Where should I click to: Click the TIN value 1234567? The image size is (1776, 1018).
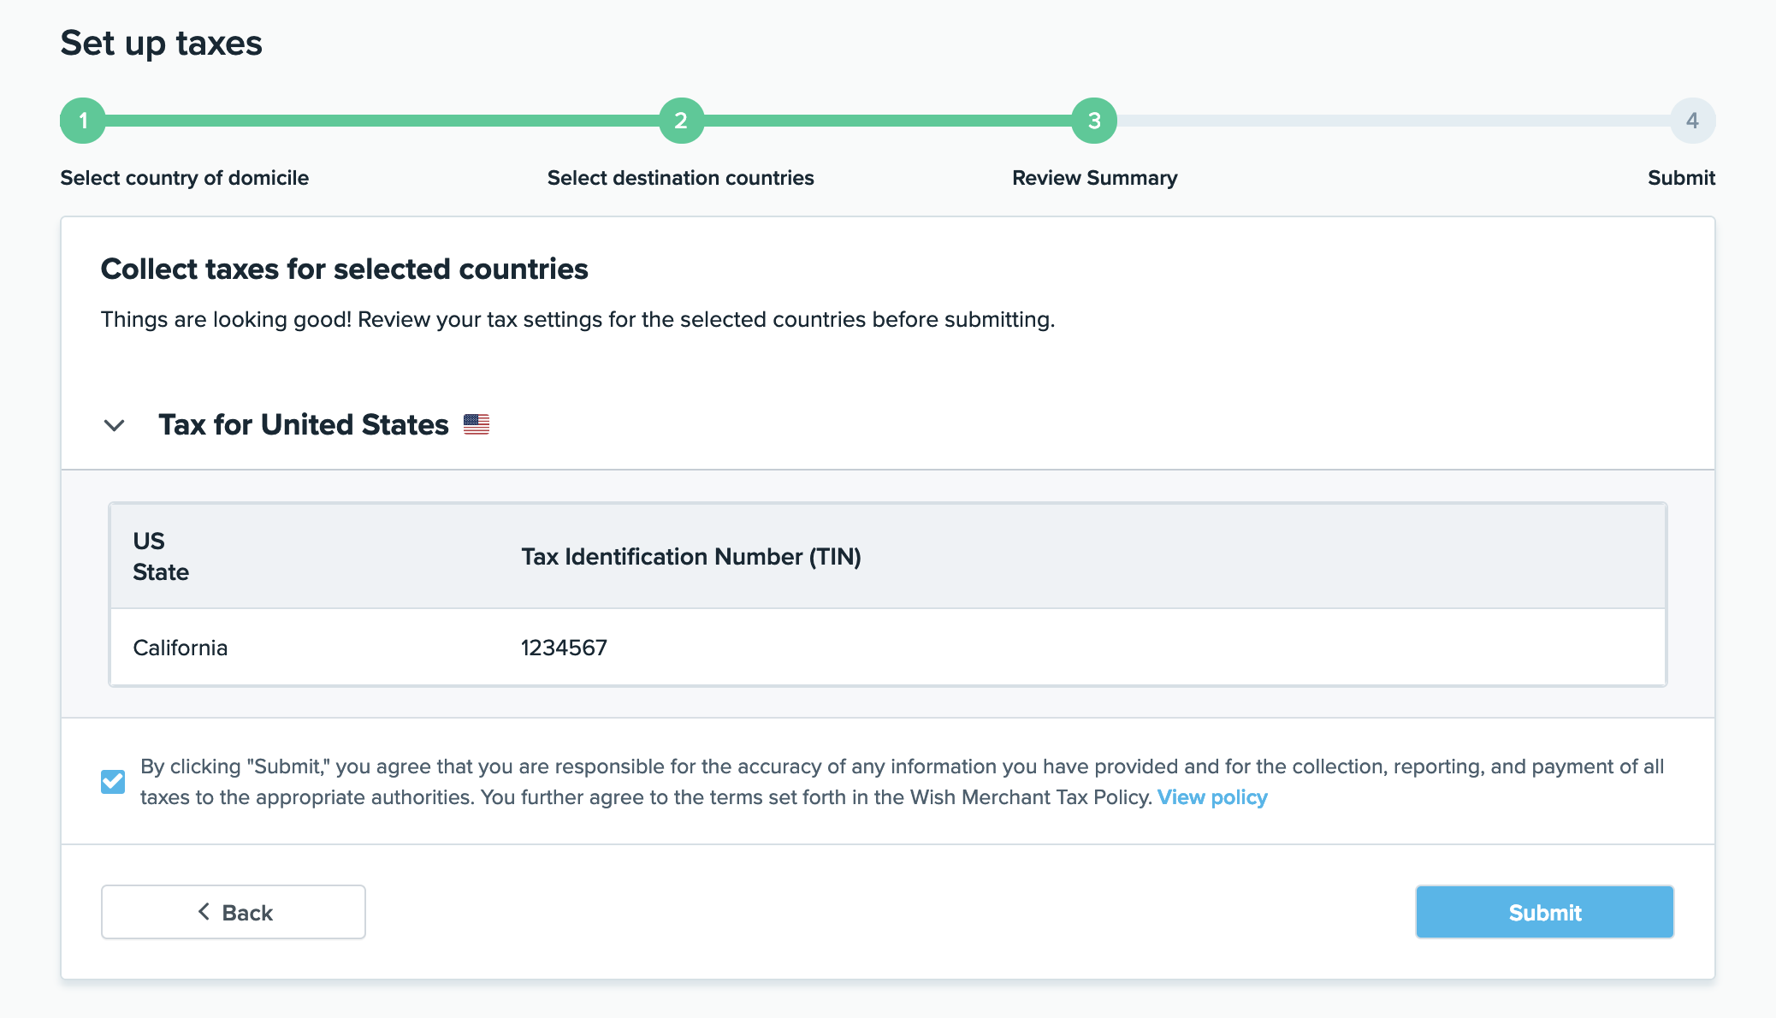(x=564, y=648)
